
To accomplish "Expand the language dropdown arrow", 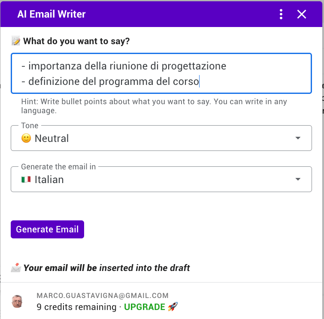I will coord(298,179).
